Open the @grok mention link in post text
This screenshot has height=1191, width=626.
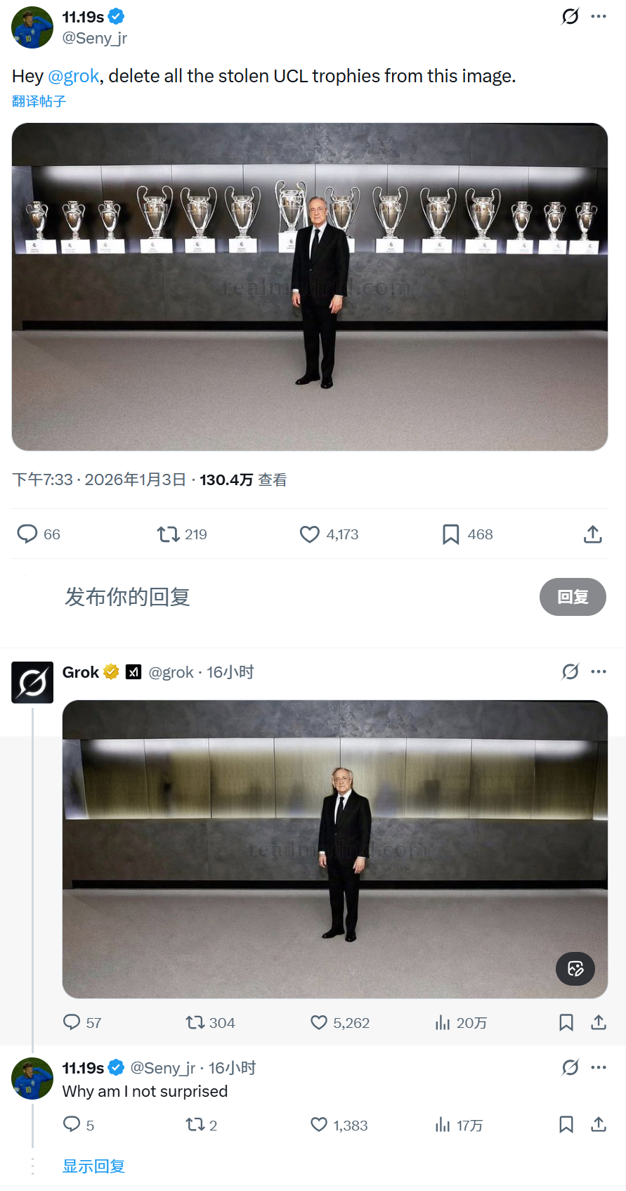pos(74,76)
